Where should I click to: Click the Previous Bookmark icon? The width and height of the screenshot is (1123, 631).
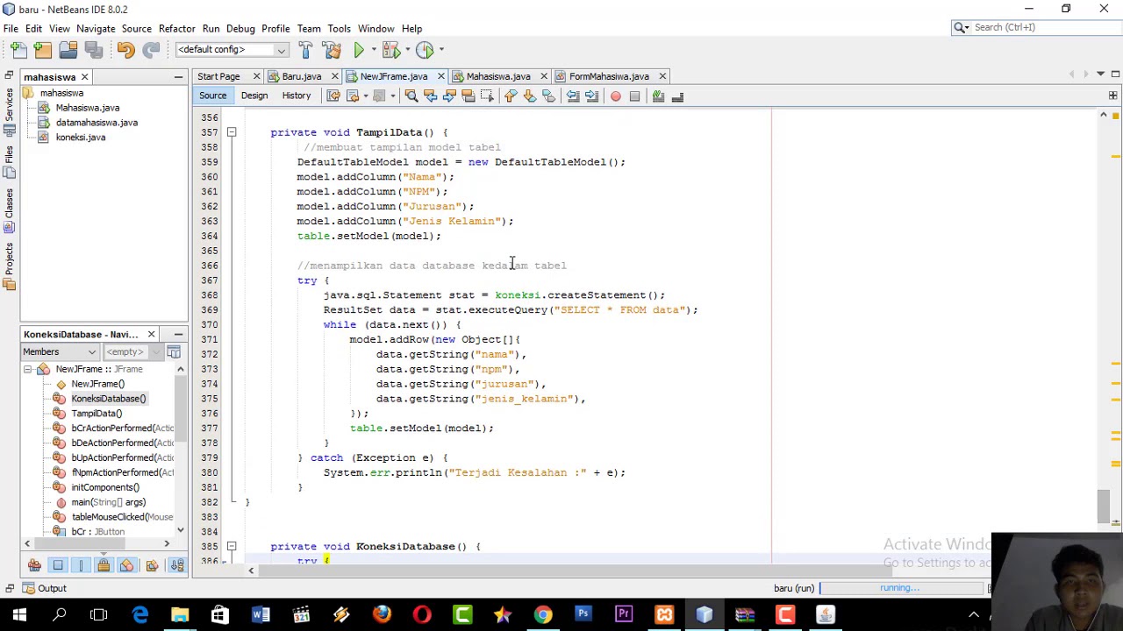pos(511,96)
